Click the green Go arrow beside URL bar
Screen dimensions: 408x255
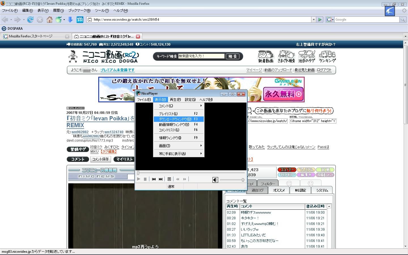coord(320,20)
